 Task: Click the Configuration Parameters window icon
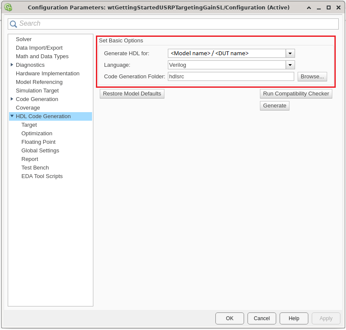(x=8, y=7)
